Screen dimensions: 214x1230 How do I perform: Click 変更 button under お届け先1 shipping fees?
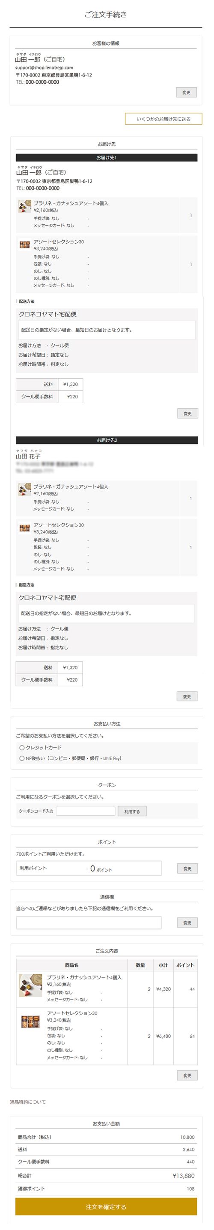[x=187, y=413]
